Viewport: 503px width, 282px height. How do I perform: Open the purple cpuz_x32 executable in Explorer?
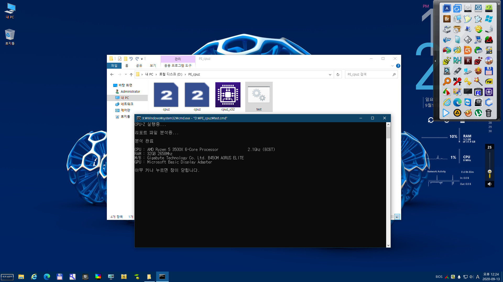click(x=228, y=97)
